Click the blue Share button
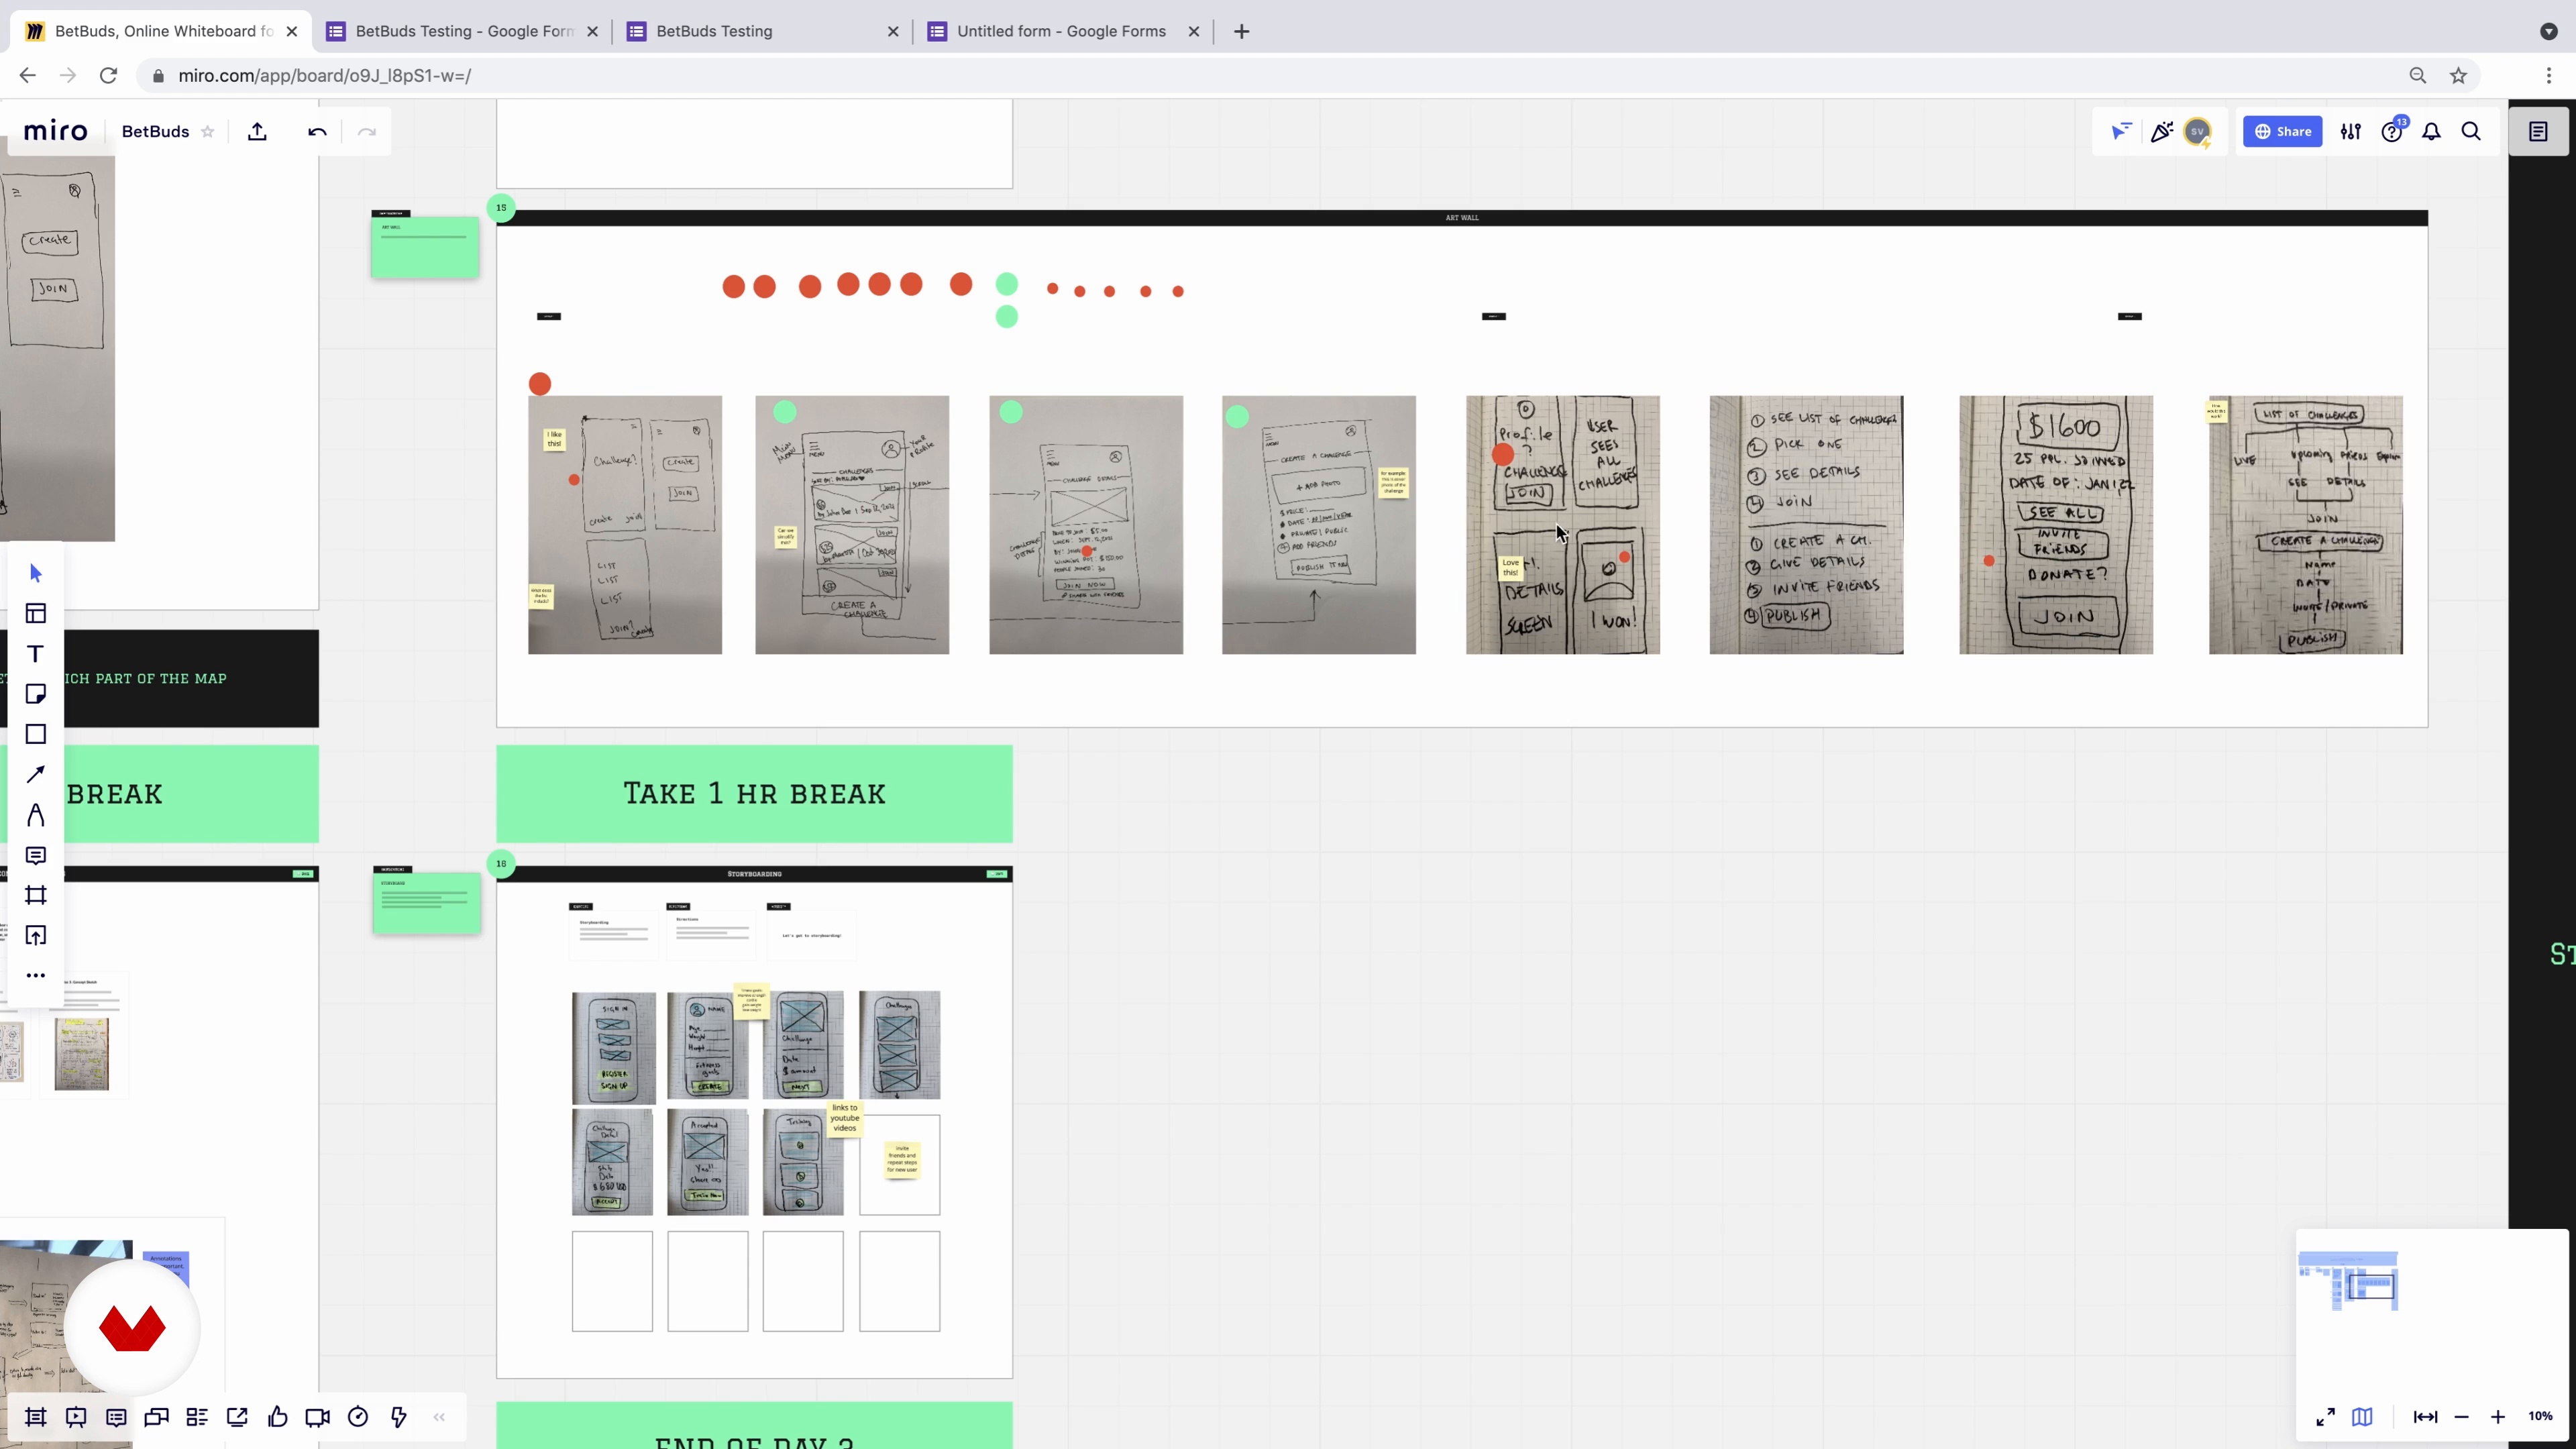This screenshot has width=2576, height=1449. pyautogui.click(x=2282, y=131)
